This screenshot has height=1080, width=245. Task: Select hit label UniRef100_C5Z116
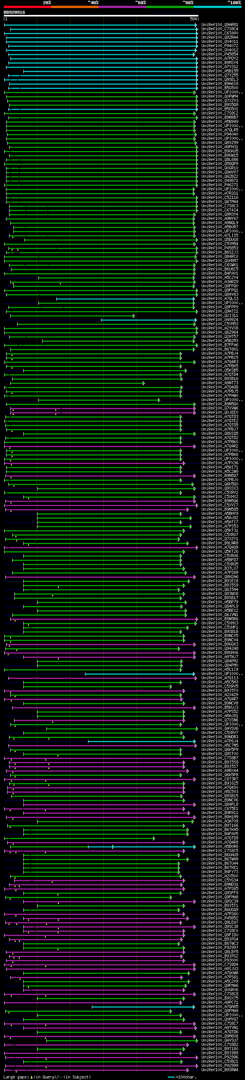pos(220,197)
